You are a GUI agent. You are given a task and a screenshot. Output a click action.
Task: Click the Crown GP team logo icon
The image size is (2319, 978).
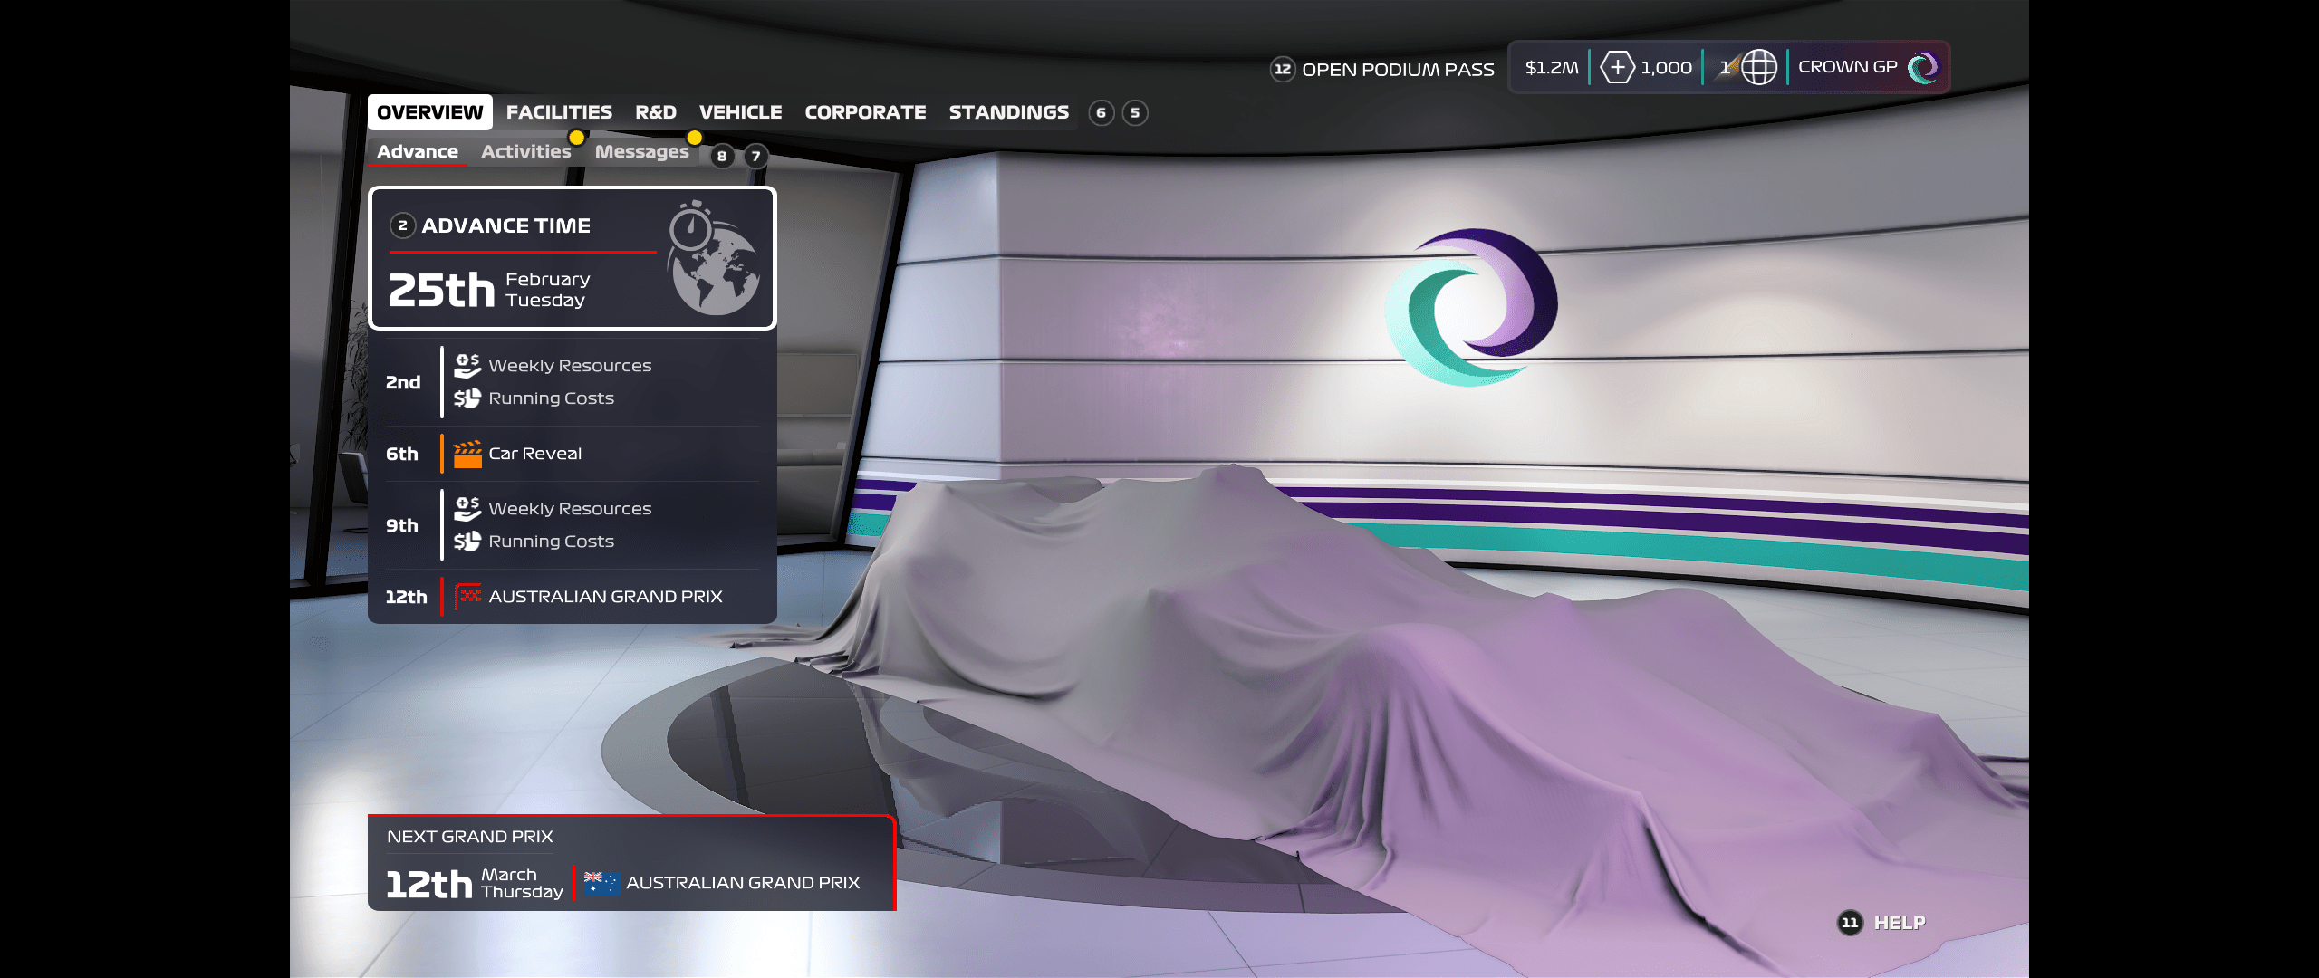[x=1922, y=67]
